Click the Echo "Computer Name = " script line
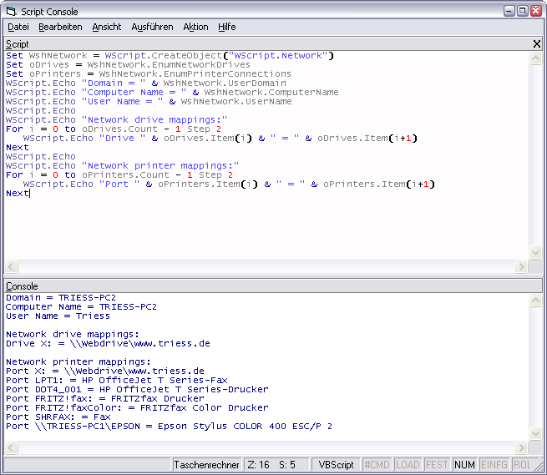The height and width of the screenshot is (475, 547). point(172,93)
